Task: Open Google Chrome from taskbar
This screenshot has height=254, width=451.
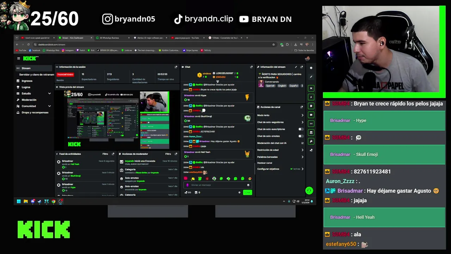Action: pos(53,201)
